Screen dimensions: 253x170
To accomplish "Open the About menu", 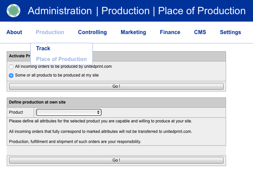I will click(14, 32).
